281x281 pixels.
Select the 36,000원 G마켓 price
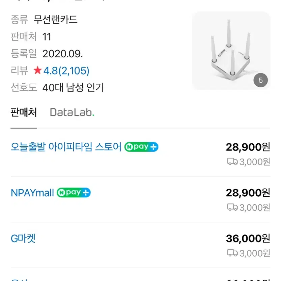[248, 238]
